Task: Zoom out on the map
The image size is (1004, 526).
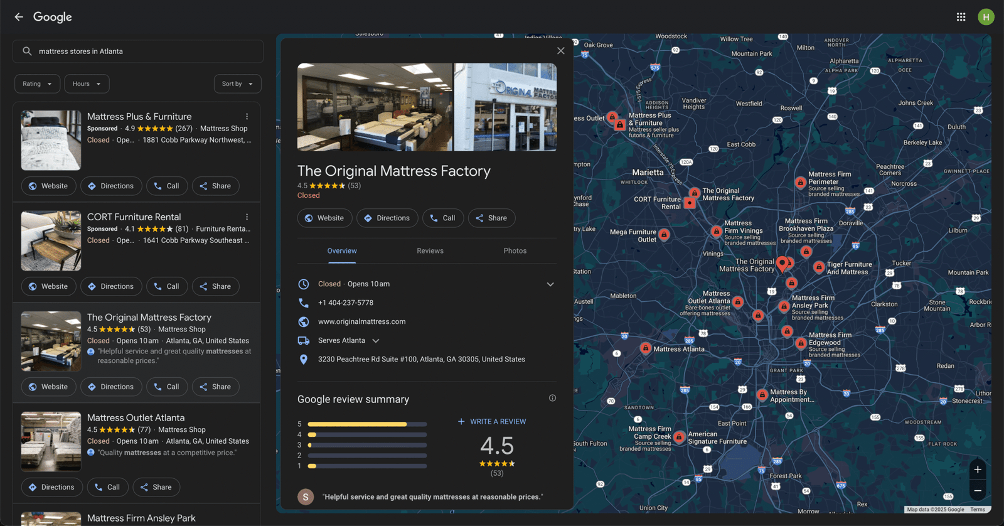Action: click(x=978, y=491)
